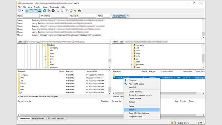Toggle the transfer queue display
The image size is (222, 125).
40,11
